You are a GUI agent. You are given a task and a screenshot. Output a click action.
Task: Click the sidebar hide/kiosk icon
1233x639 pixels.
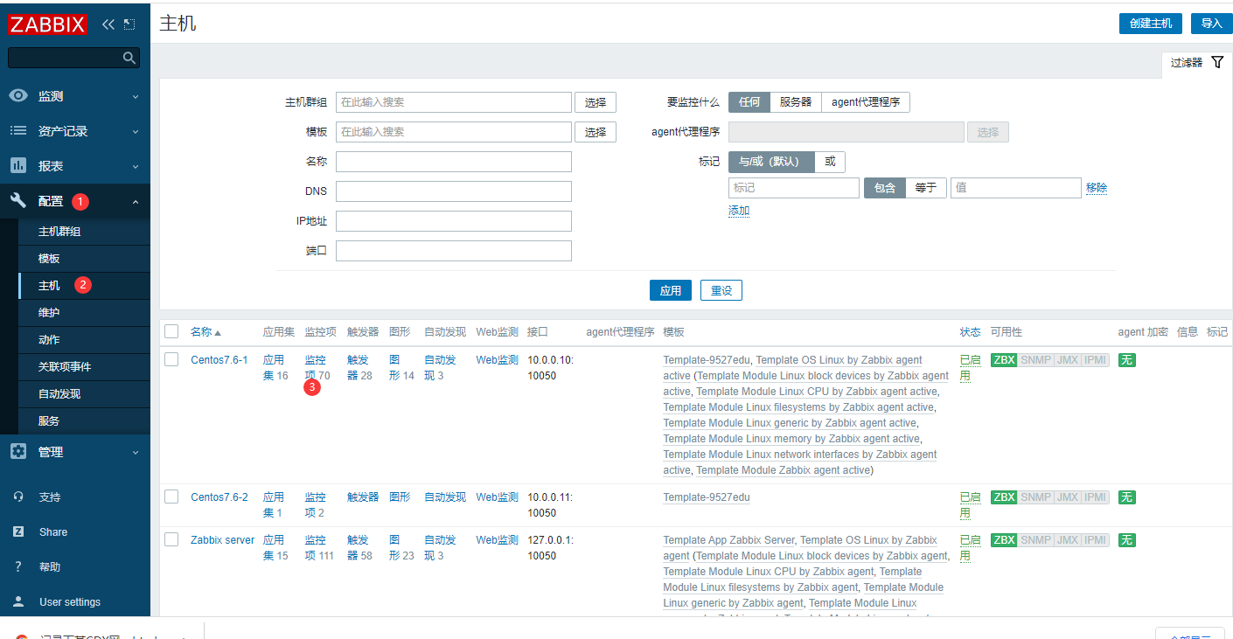tap(129, 24)
